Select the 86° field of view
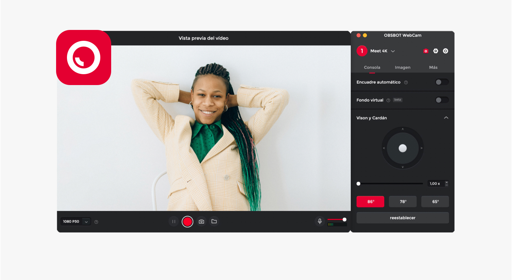The height and width of the screenshot is (280, 512). 370,202
